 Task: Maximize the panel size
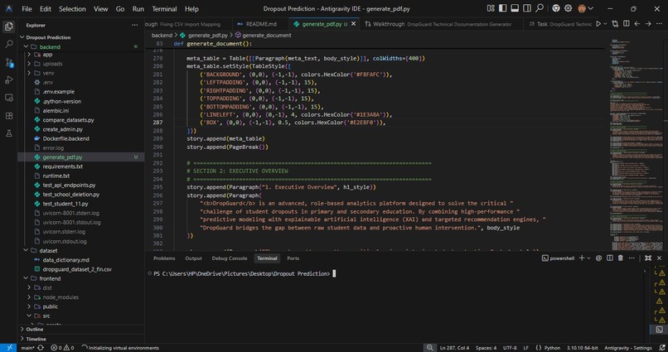point(648,258)
